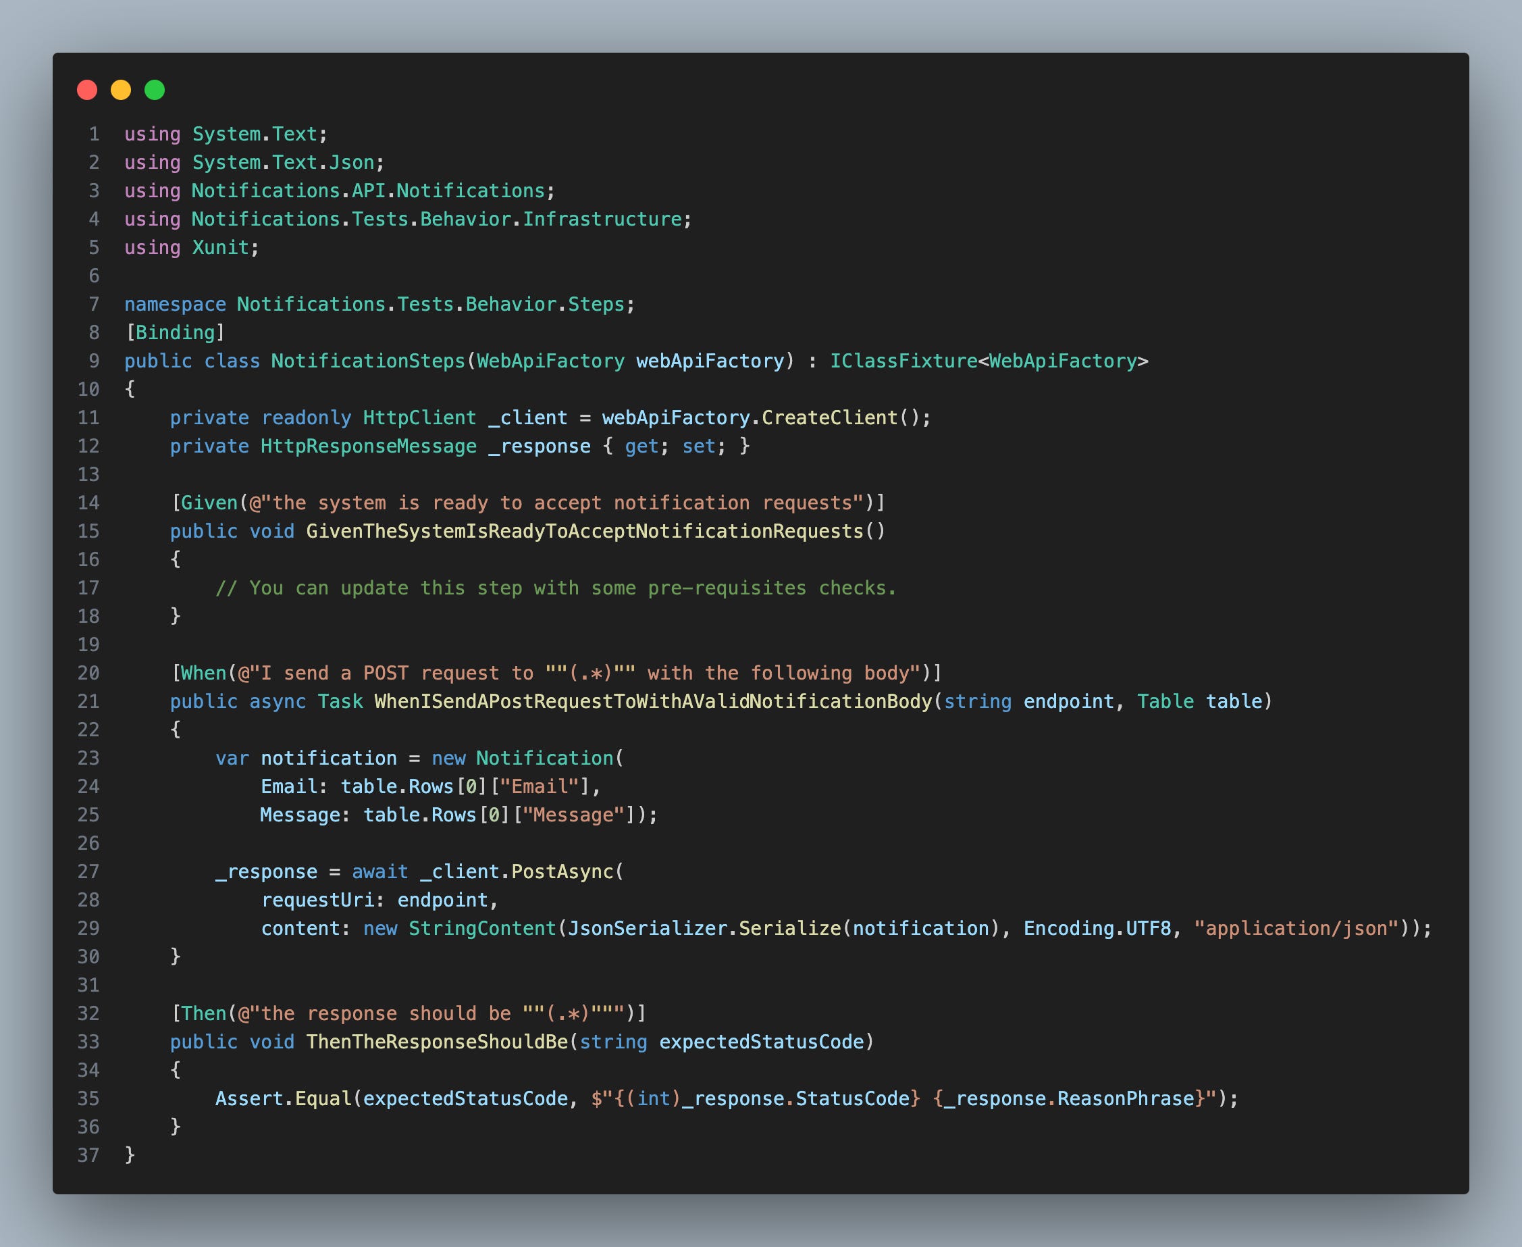
Task: Click the "application/json" string
Action: pyautogui.click(x=1296, y=928)
